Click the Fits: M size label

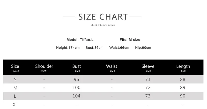(130, 40)
